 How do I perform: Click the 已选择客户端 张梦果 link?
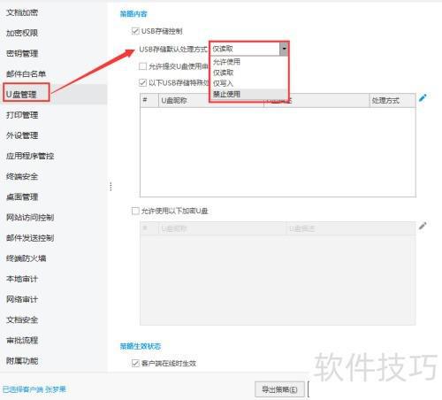(x=34, y=389)
